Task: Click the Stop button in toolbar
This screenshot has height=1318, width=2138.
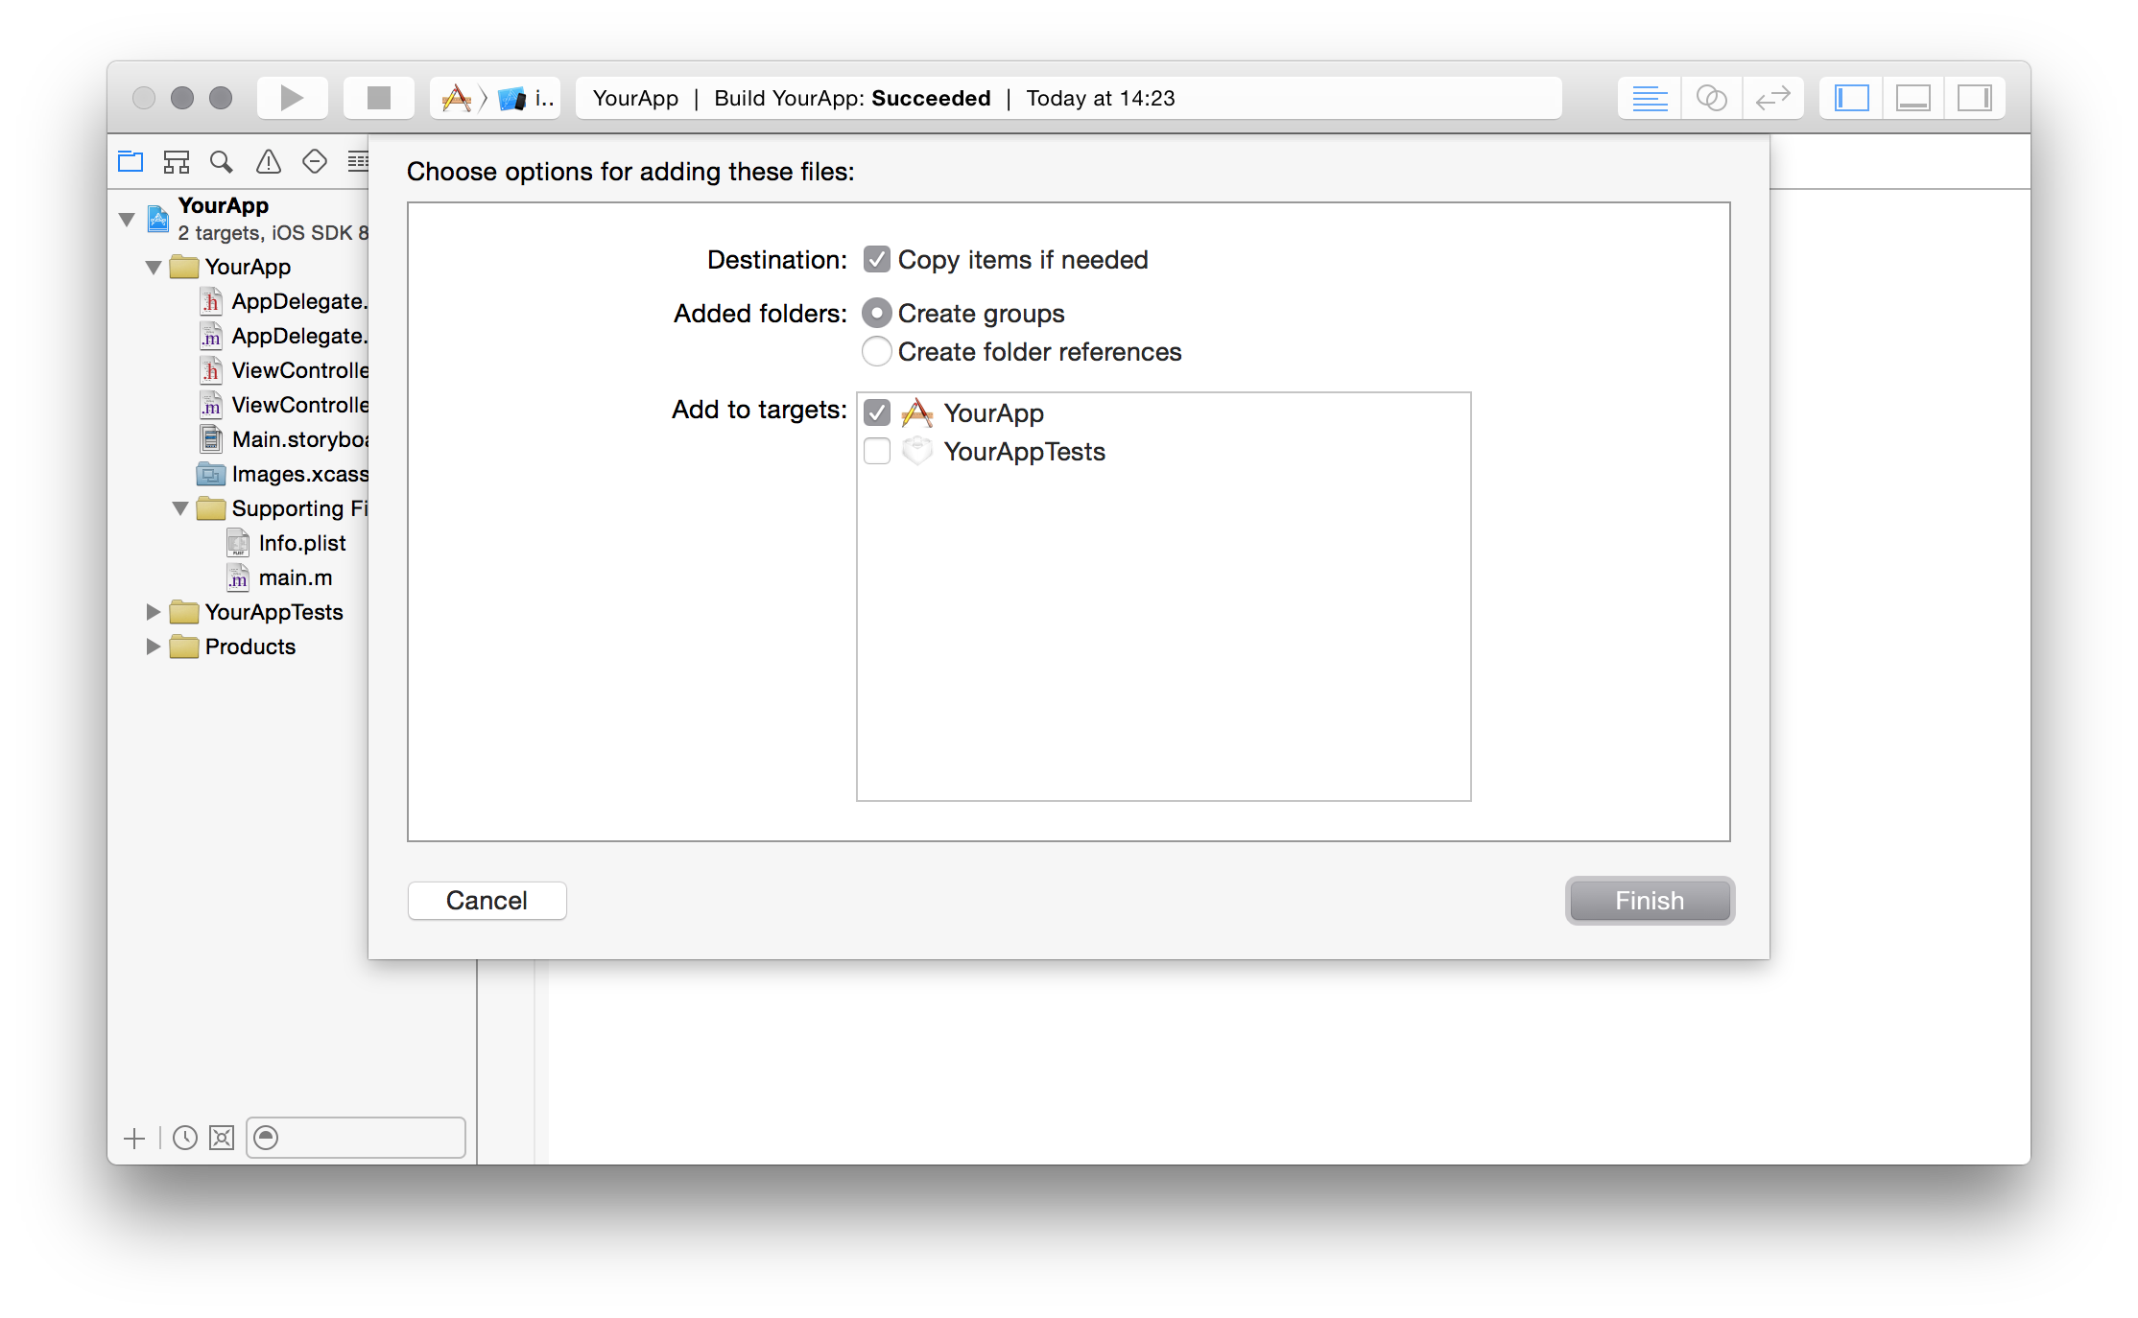Action: coord(379,98)
